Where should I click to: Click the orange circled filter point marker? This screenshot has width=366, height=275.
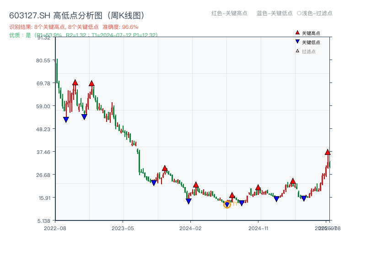(227, 204)
